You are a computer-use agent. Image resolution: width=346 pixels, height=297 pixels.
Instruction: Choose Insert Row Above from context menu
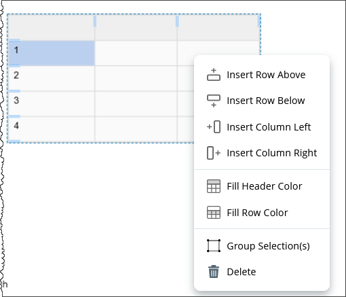pyautogui.click(x=262, y=75)
